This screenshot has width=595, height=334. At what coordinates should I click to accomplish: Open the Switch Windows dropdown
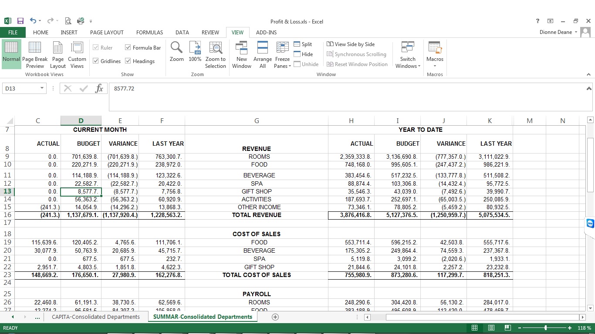click(x=408, y=66)
